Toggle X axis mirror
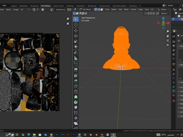The image size is (183, 137). coord(148,13)
